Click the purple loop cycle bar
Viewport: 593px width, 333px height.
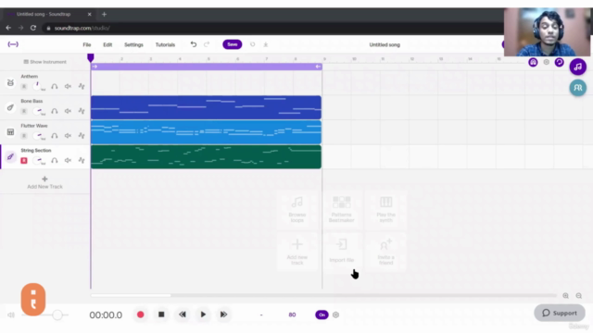tap(206, 67)
